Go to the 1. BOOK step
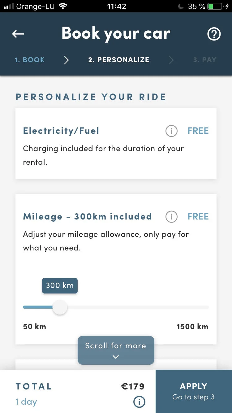 click(x=30, y=60)
